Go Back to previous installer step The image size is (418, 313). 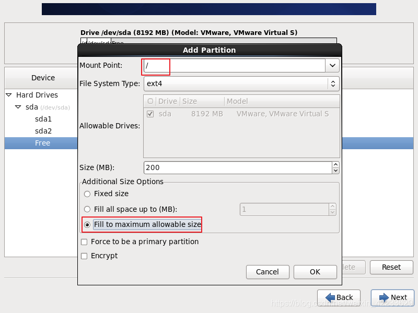coord(339,297)
